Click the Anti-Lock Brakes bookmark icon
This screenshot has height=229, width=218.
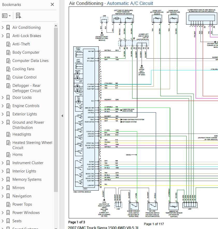click(8, 36)
